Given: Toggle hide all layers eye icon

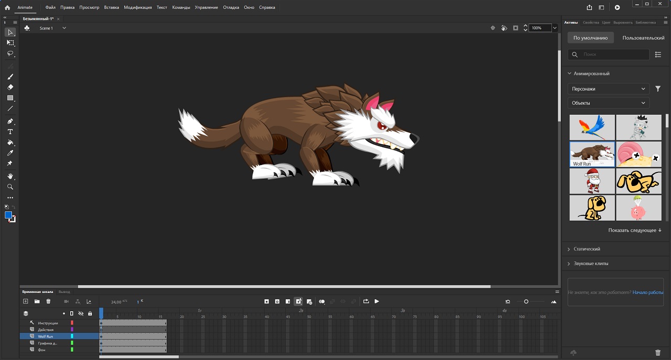Looking at the screenshot, I should [81, 313].
